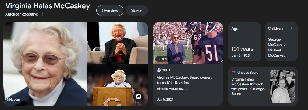Click the WIFR source logo icon
The height and width of the screenshot is (110, 308).
point(159,70)
